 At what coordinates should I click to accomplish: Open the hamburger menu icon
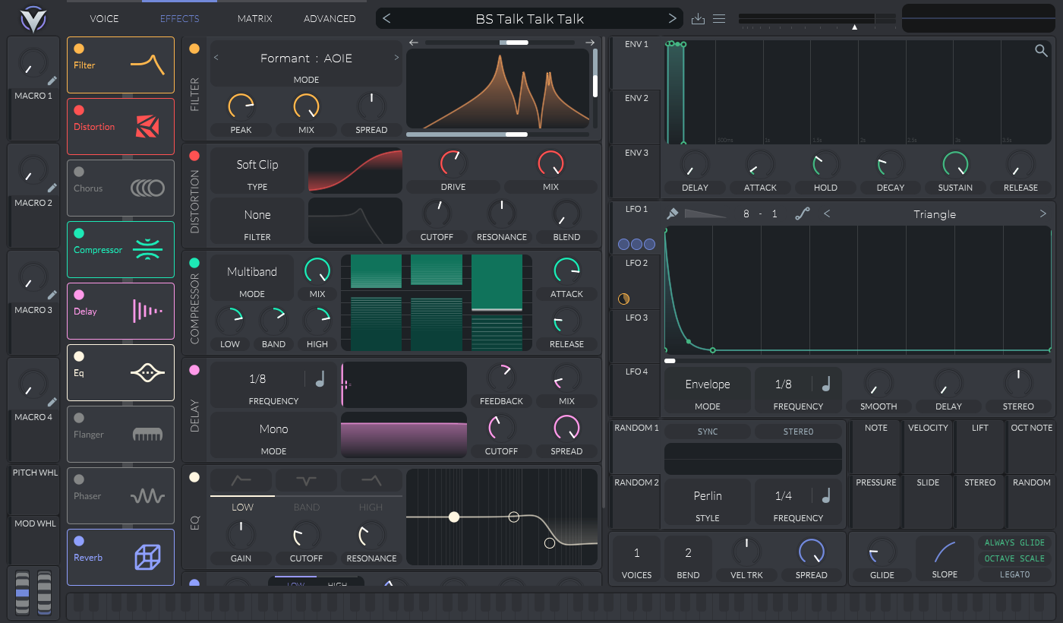(x=719, y=19)
